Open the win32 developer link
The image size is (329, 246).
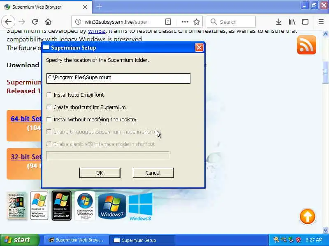[97, 32]
